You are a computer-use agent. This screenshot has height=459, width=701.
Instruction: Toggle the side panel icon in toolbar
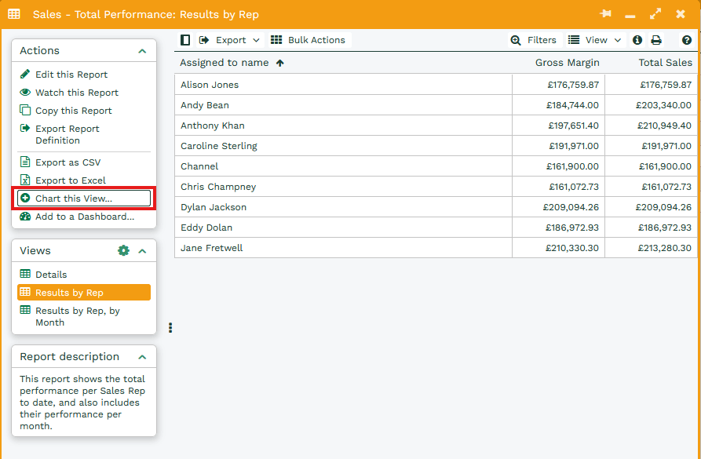point(185,40)
